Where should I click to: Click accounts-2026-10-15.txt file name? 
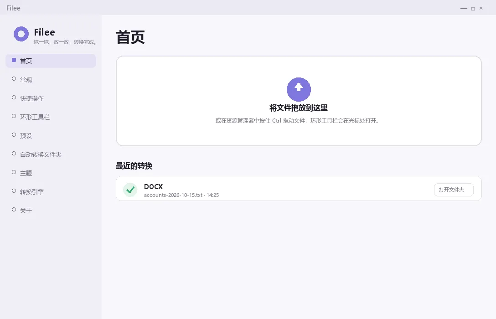point(173,195)
